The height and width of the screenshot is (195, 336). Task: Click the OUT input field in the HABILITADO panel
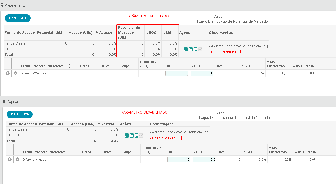pyautogui.click(x=177, y=73)
